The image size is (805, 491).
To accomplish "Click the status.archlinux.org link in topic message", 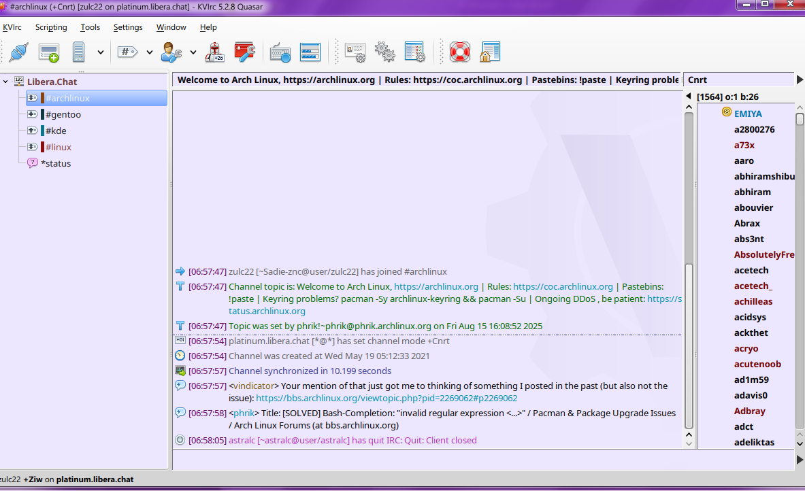I will (267, 311).
